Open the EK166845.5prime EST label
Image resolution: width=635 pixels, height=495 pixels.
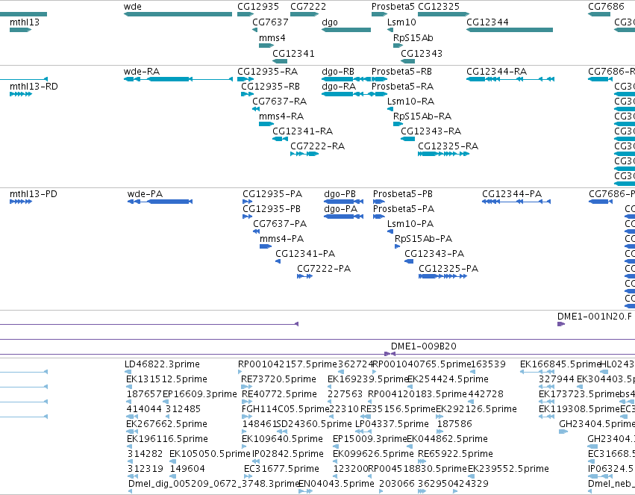560,364
